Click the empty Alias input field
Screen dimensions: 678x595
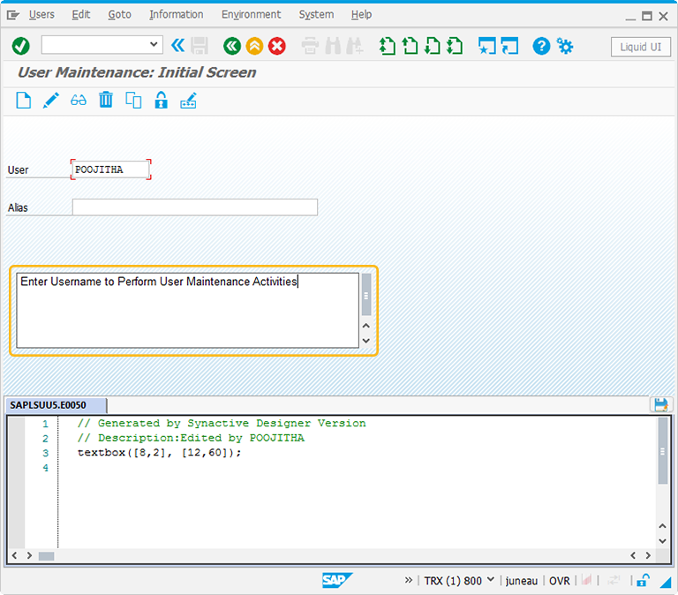(x=194, y=207)
